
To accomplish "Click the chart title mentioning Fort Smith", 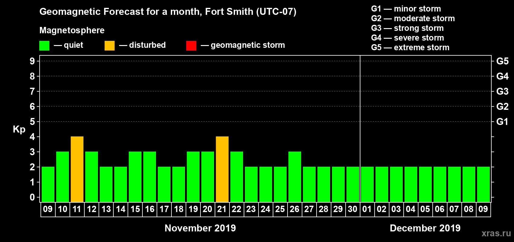I will [168, 11].
